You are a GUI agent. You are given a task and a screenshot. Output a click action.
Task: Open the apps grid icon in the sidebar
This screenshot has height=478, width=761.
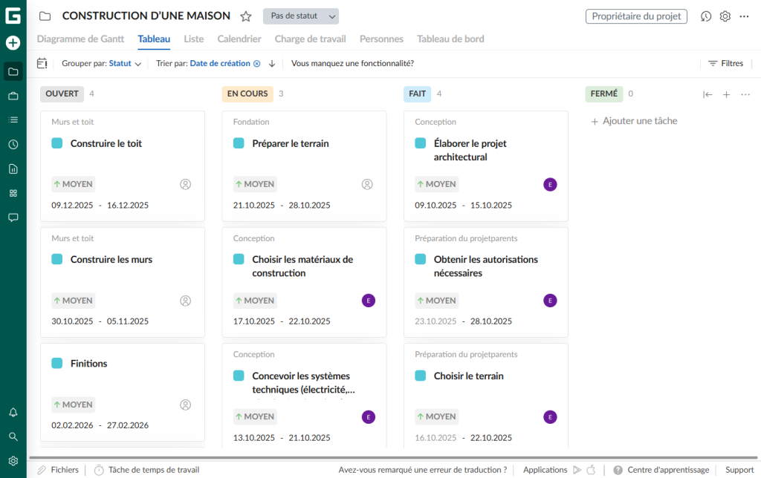pos(12,192)
